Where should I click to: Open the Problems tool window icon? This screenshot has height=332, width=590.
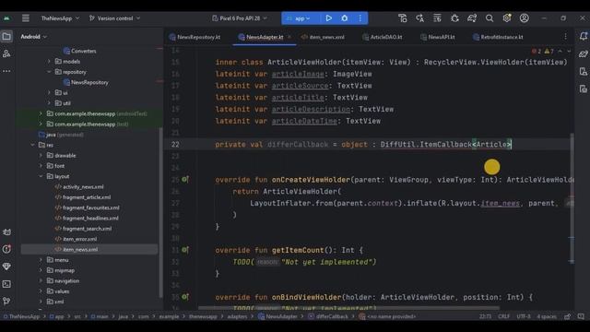point(6,249)
